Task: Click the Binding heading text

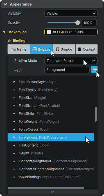Action: pos(19,41)
